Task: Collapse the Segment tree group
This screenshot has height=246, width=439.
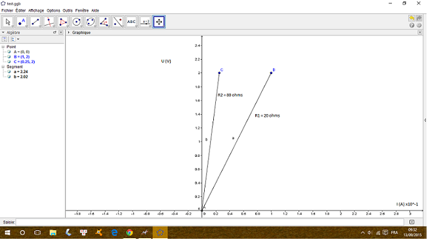Action: [3, 67]
